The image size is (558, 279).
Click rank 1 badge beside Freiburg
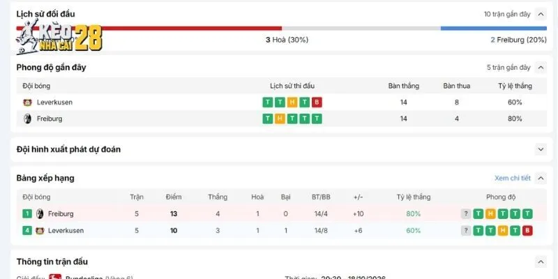(27, 214)
